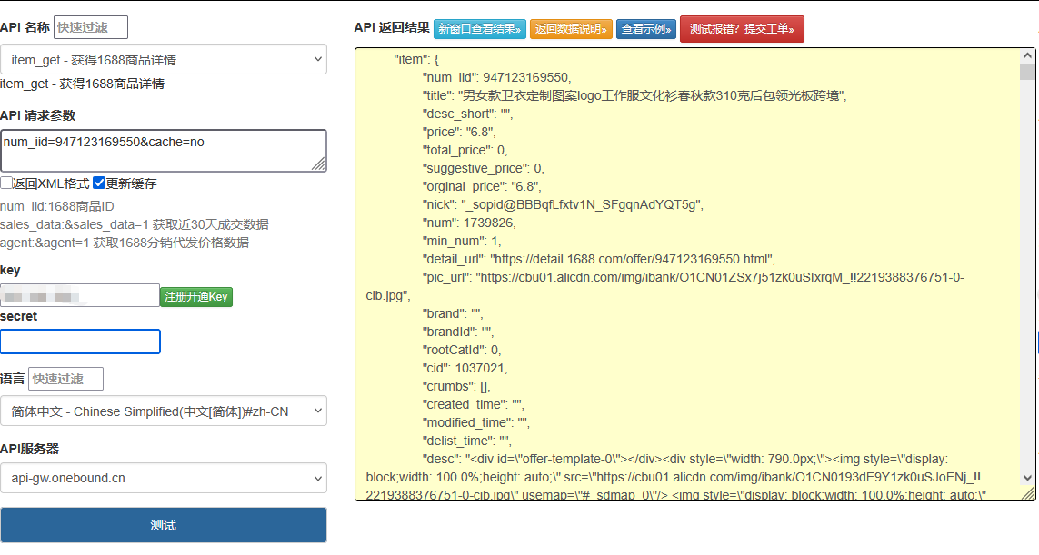Click the secret input field
Screen dimensions: 1039x555
80,342
